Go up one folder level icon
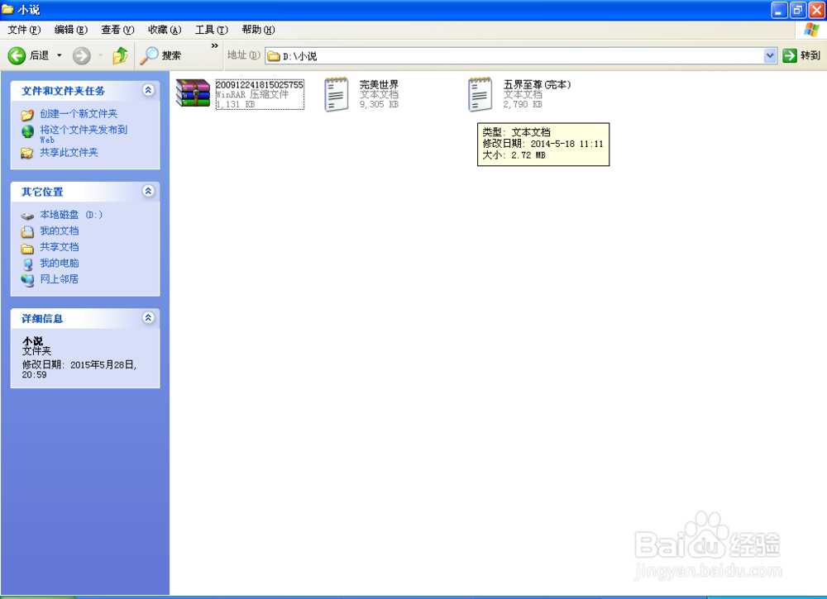The image size is (827, 599). tap(120, 55)
